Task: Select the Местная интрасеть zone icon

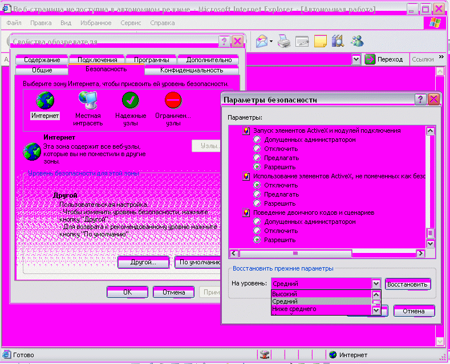Action: (x=88, y=100)
